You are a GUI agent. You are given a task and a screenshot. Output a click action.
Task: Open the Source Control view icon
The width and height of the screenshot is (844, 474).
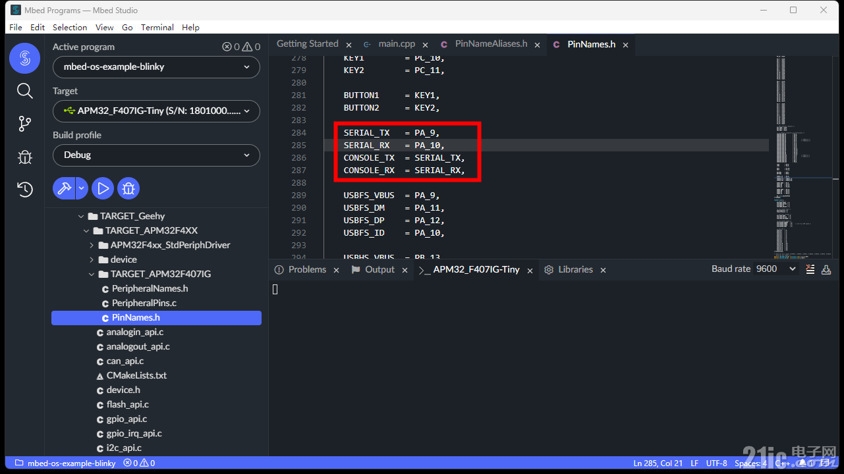point(24,124)
